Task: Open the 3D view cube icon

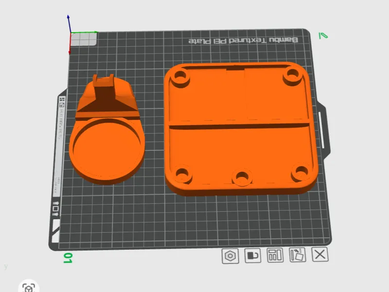Action: [29, 289]
